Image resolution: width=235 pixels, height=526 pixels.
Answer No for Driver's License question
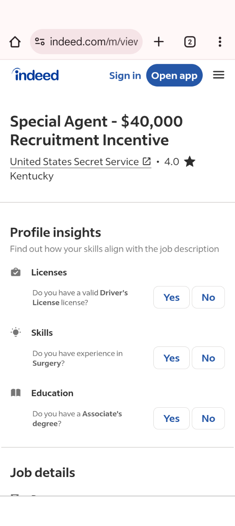tap(208, 297)
